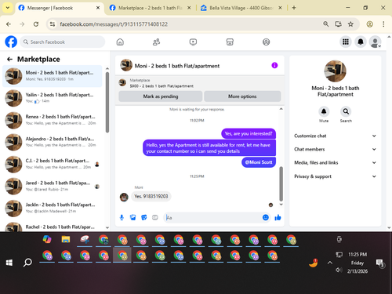
Task: Click the taskbar volume icon
Action: click(x=339, y=270)
